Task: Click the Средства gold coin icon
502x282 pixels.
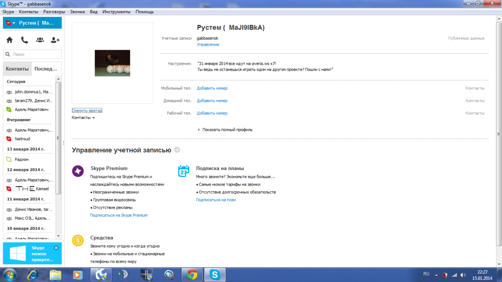Action: pyautogui.click(x=78, y=240)
